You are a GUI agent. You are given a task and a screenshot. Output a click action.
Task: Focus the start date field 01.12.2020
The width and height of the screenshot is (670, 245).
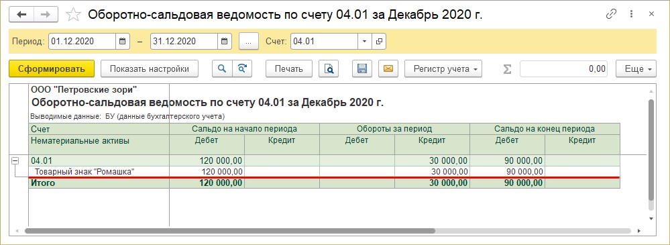82,42
